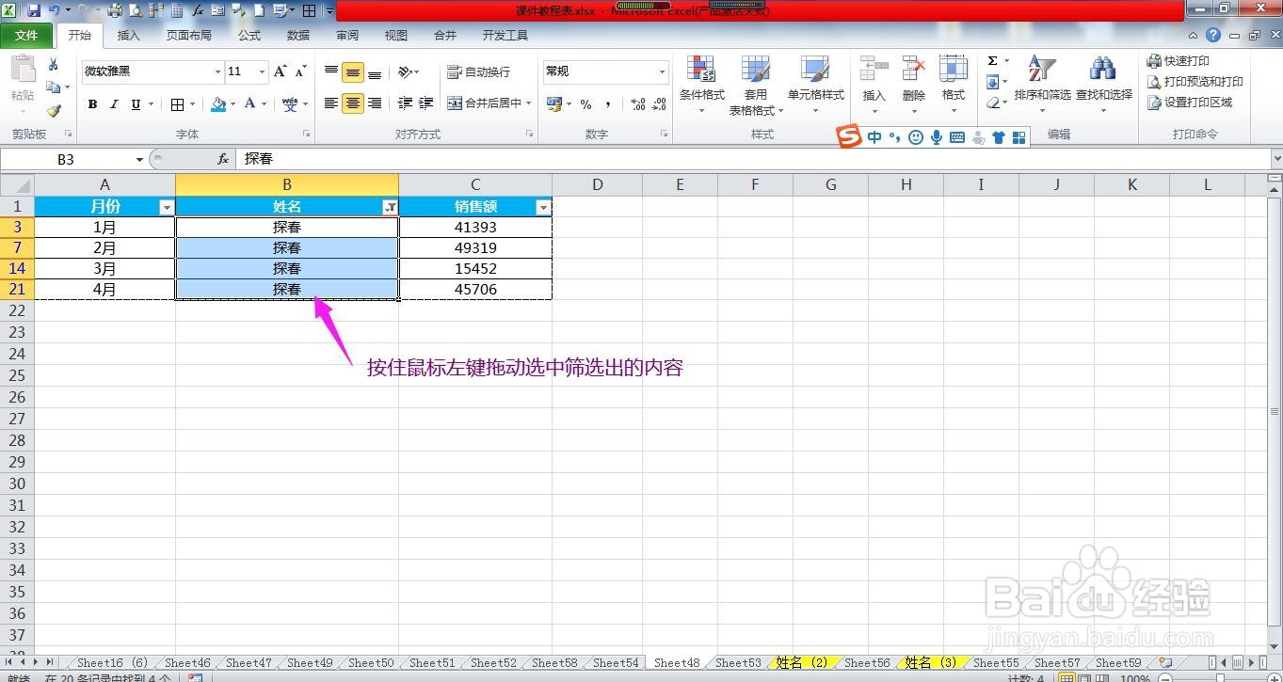This screenshot has height=682, width=1283.
Task: Open 排序和筛选 sort and filter
Action: [x=1042, y=83]
